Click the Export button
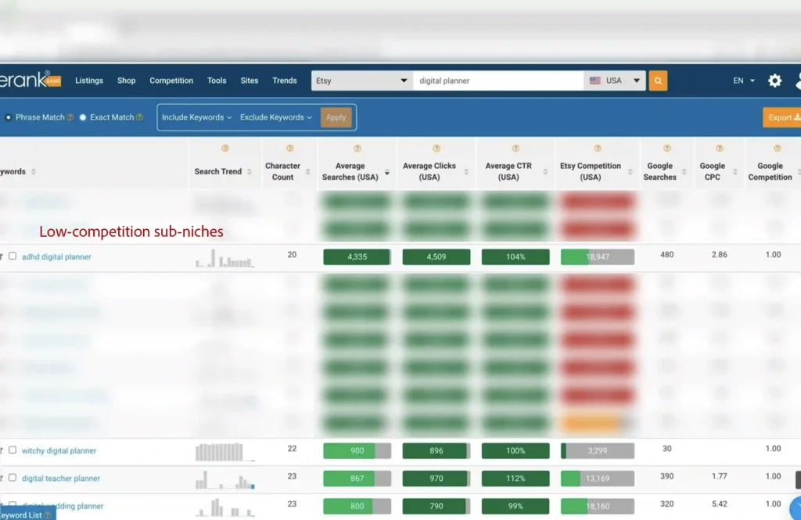Viewport: 801px width, 520px height. pyautogui.click(x=783, y=117)
